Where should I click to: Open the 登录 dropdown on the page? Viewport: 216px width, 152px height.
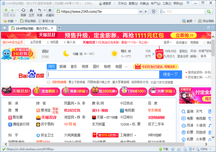tap(168, 42)
